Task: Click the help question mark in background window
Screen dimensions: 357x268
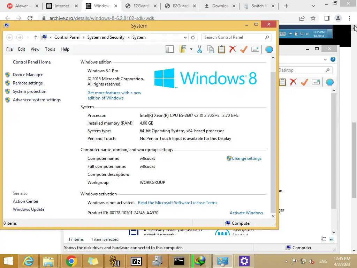Action: coord(333,59)
